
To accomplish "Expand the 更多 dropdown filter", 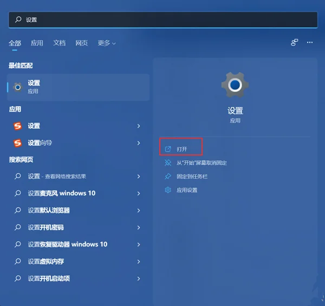I will 107,43.
